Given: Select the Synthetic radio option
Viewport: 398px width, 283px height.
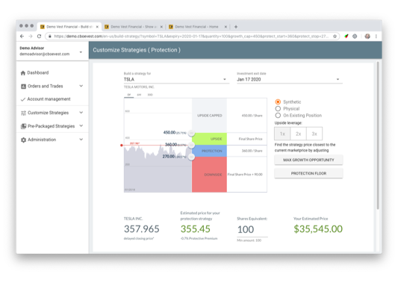Looking at the screenshot, I should click(278, 102).
